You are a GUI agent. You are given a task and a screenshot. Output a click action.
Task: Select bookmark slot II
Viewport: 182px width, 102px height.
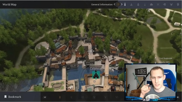71,97
